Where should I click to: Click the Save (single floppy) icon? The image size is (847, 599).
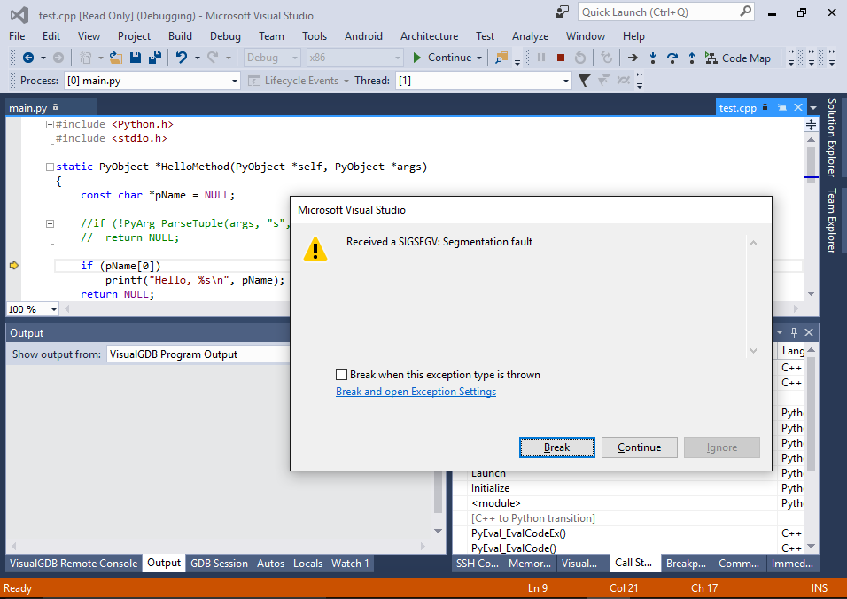pyautogui.click(x=135, y=58)
